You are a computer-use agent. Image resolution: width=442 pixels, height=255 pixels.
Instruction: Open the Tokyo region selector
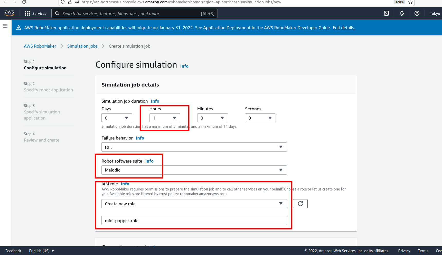coord(435,13)
